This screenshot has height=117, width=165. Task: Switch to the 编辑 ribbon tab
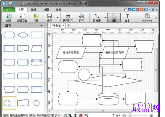pos(33,10)
